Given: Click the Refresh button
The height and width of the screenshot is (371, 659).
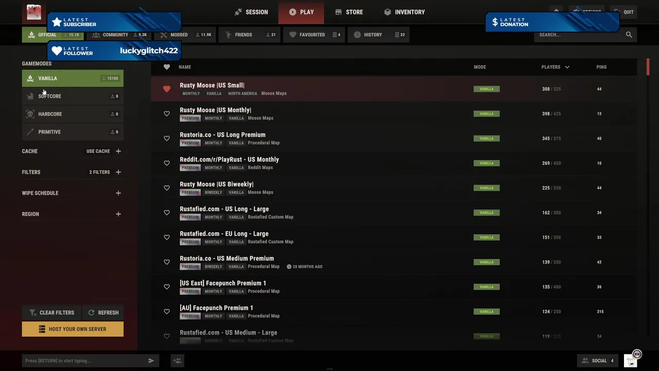Looking at the screenshot, I should (x=103, y=312).
